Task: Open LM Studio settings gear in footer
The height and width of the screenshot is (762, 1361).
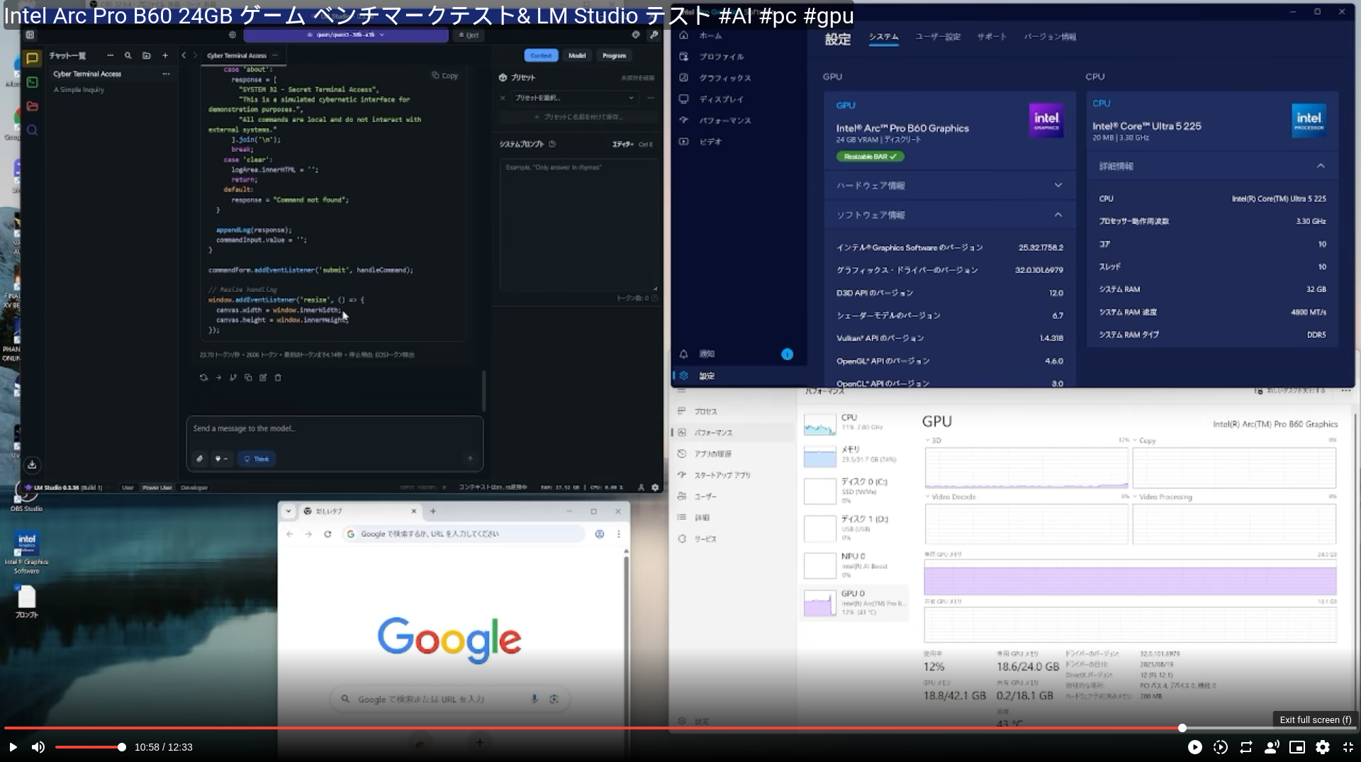Action: tap(655, 488)
